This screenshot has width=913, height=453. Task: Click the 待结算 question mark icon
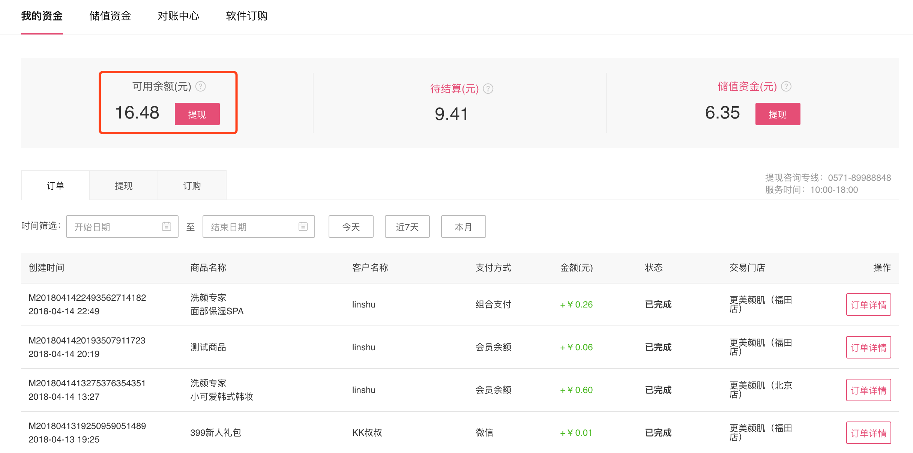point(488,89)
